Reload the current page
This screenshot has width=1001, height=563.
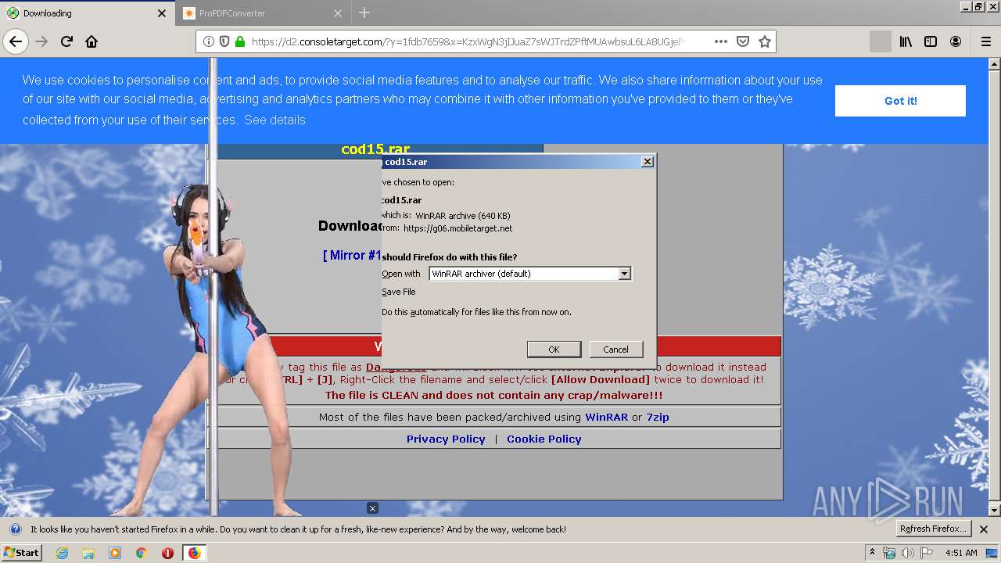(x=66, y=41)
